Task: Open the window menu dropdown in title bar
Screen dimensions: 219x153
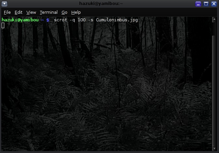Action: 4,4
